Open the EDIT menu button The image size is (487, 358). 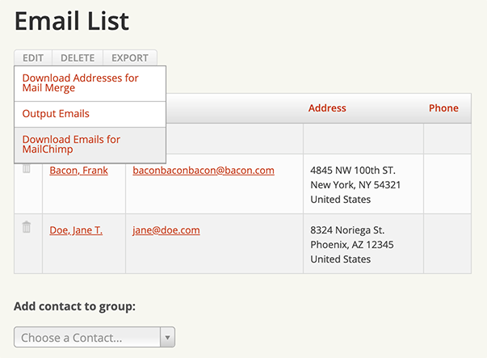33,58
